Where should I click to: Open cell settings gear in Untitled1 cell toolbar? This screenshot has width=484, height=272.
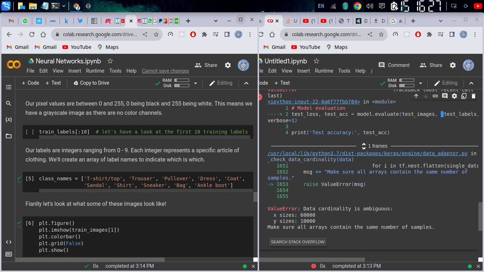click(455, 96)
